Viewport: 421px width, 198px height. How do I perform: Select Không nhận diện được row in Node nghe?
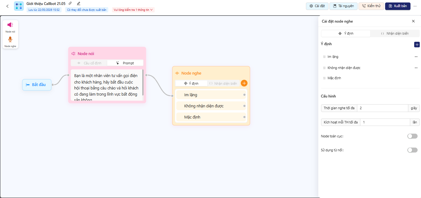[x=211, y=106]
